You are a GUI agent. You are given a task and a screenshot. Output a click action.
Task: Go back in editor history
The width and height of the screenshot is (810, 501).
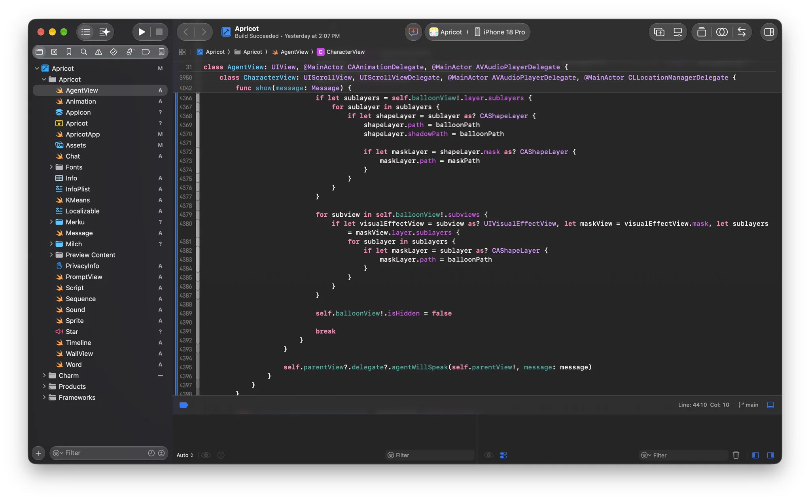(x=186, y=32)
